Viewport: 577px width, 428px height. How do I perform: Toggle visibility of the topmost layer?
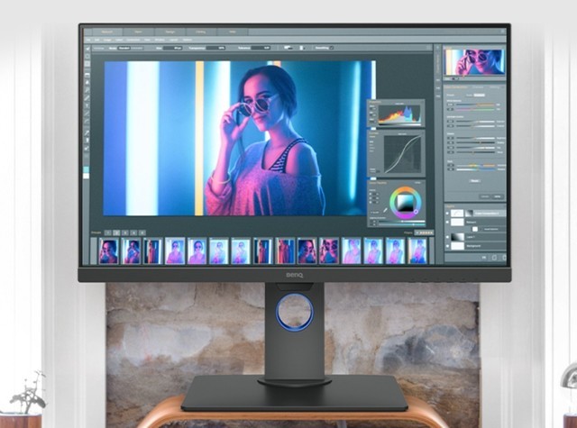(447, 213)
